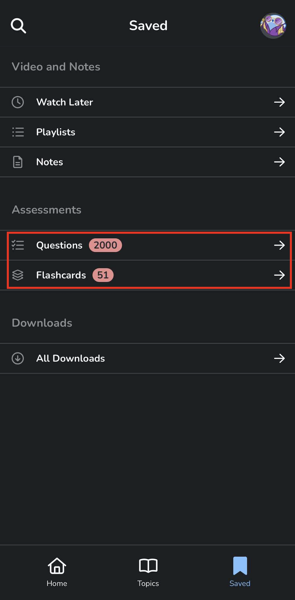
Task: Tap the Notes document icon
Action: [x=18, y=162]
